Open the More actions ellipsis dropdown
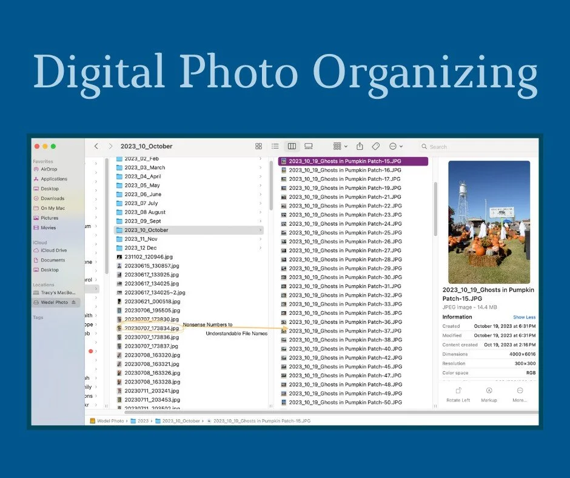The width and height of the screenshot is (570, 478). pyautogui.click(x=394, y=146)
